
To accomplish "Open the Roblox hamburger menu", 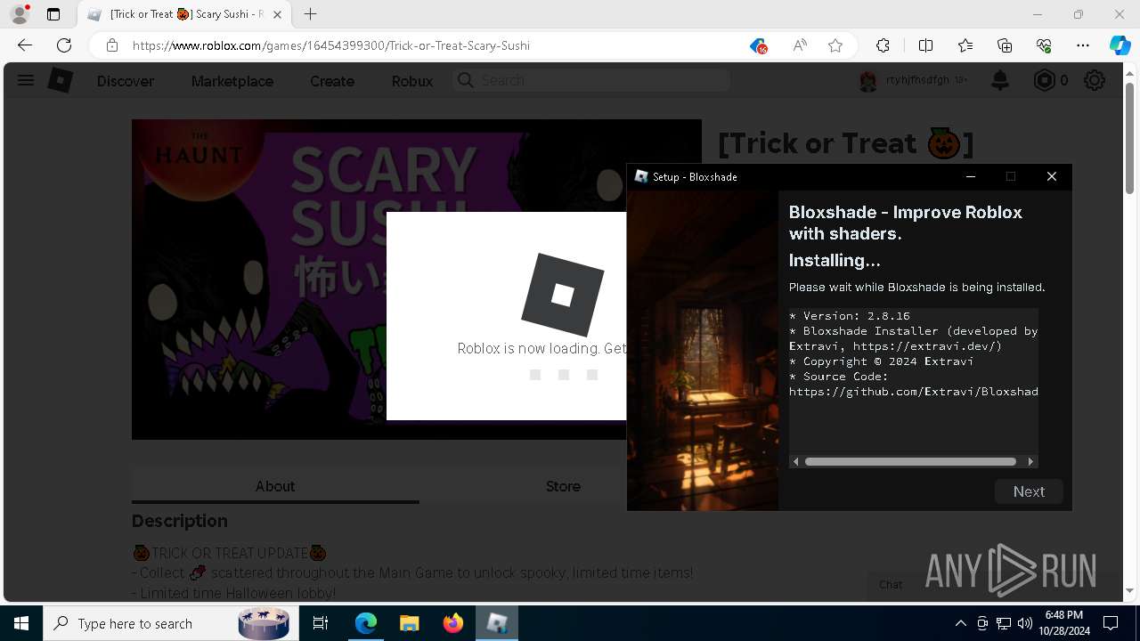I will [26, 80].
